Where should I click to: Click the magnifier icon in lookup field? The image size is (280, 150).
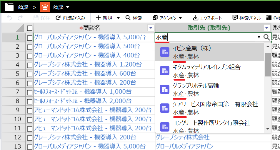[266, 37]
